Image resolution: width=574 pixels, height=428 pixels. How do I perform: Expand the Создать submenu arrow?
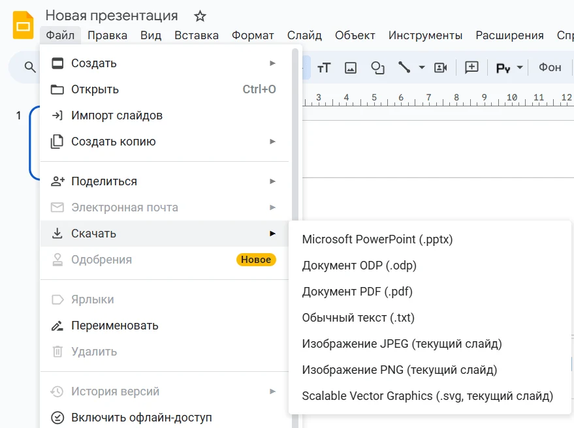point(272,63)
